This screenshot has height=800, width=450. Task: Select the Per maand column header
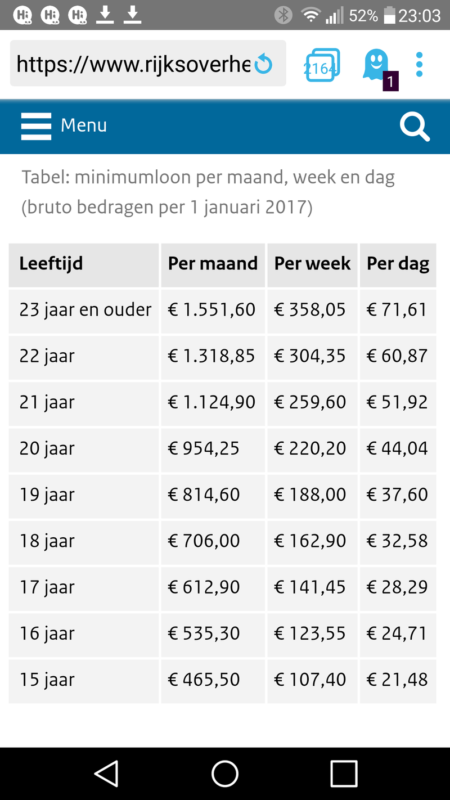coord(213,263)
